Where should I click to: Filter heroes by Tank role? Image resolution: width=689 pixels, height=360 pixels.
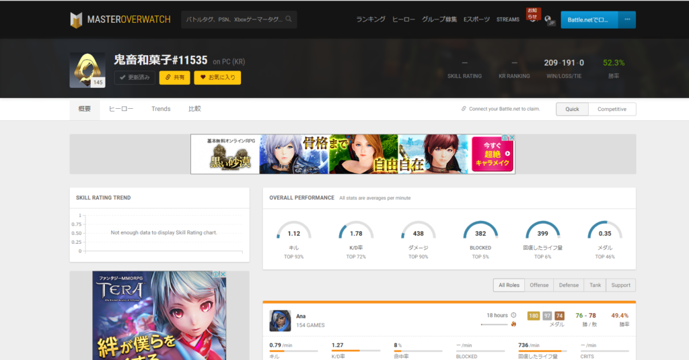click(x=595, y=285)
